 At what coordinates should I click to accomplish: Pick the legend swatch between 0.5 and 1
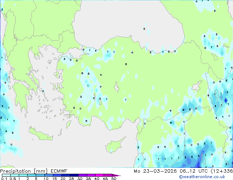point(15,175)
